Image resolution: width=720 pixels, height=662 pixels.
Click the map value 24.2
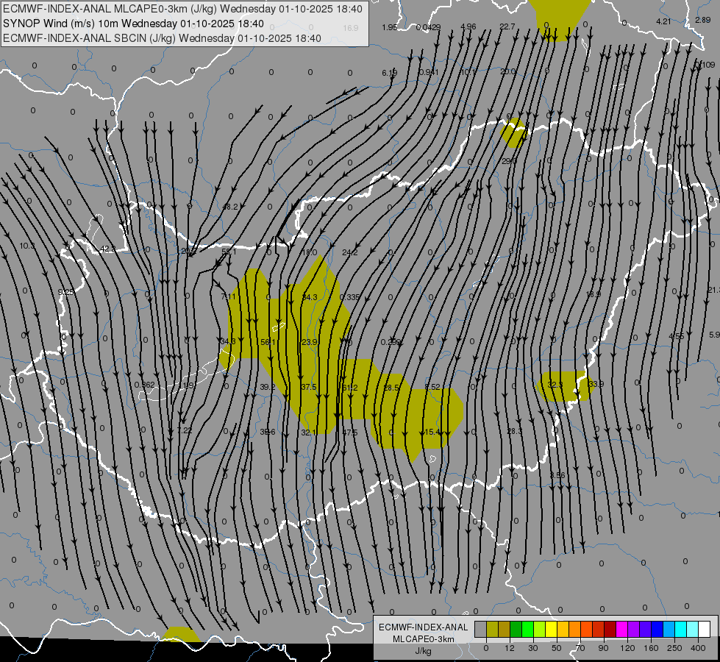pos(350,252)
